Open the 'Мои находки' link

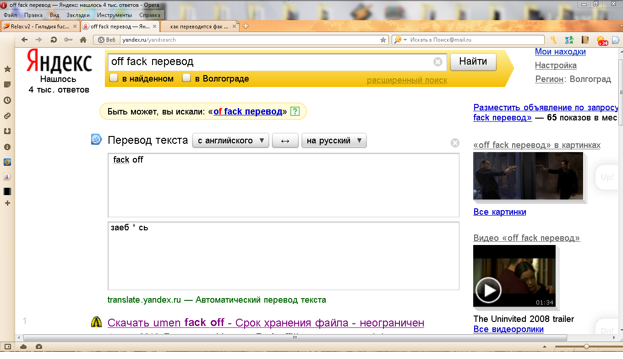[x=560, y=51]
